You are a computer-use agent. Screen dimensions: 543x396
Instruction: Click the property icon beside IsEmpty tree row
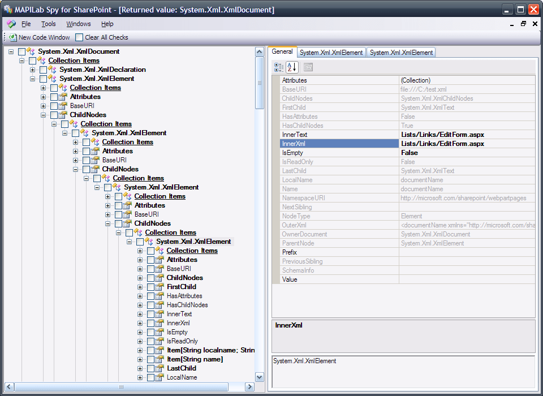tap(160, 332)
